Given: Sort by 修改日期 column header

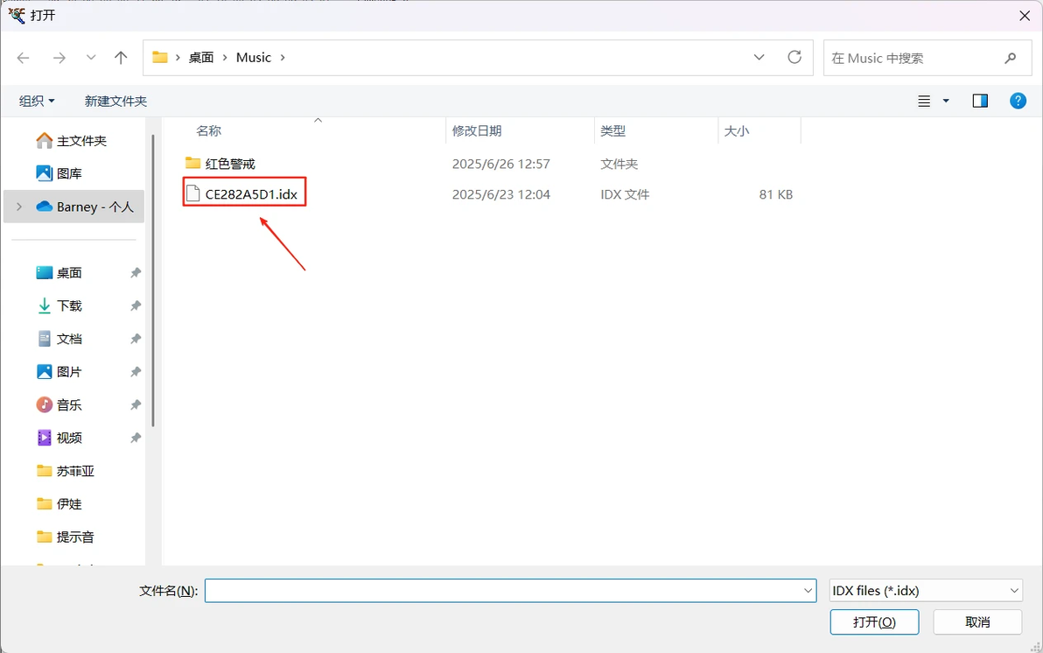Looking at the screenshot, I should click(477, 131).
